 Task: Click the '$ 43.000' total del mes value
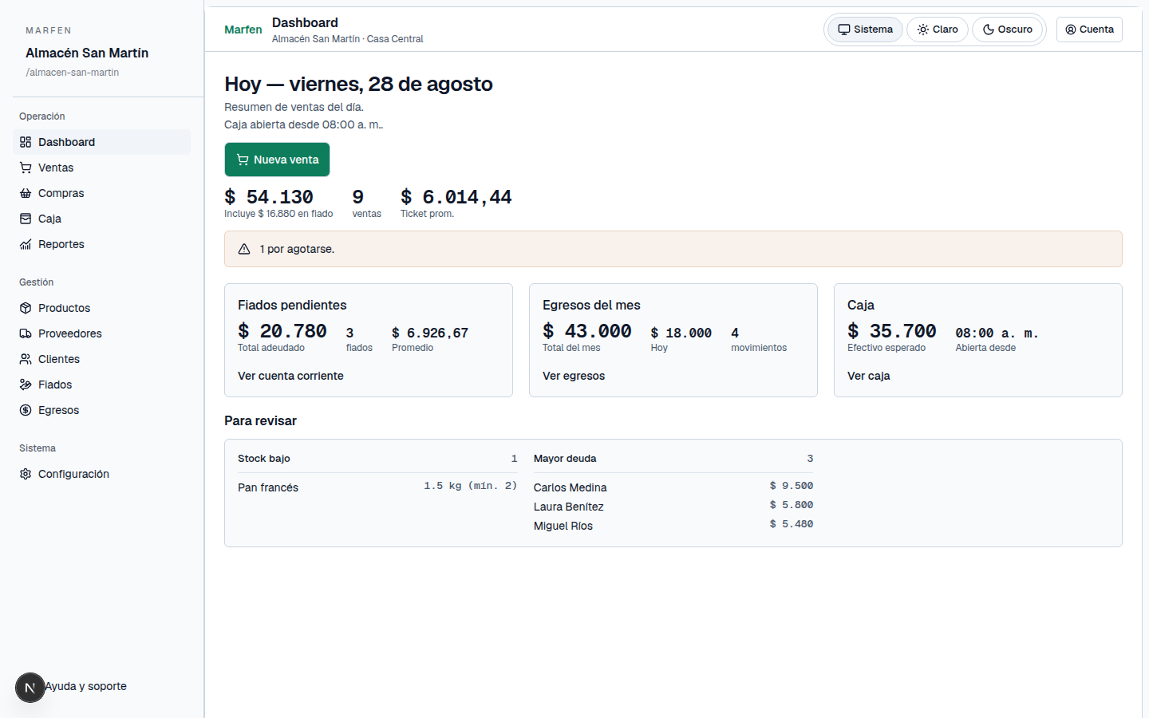point(587,331)
